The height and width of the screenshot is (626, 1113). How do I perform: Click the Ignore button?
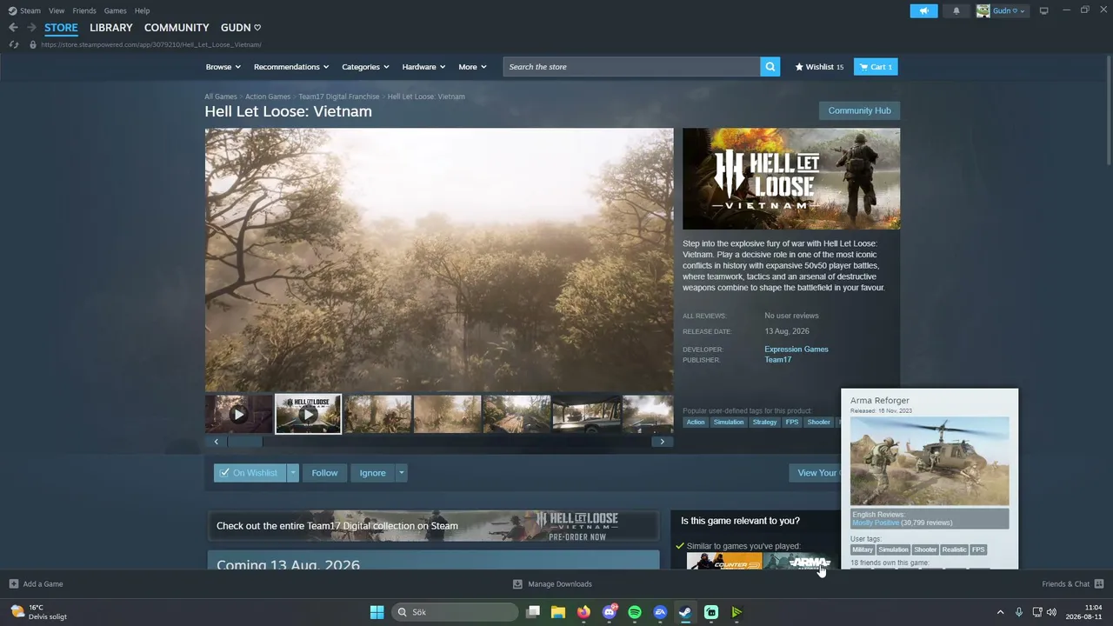372,473
